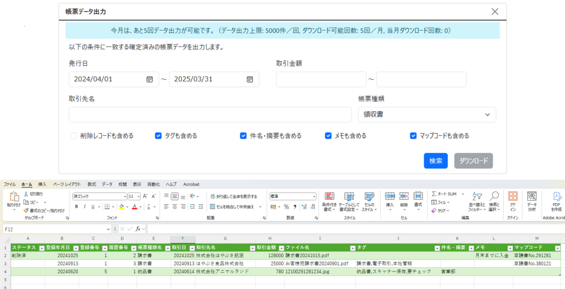565x289 pixels.
Task: Click the gray ダウンロード button
Action: tap(473, 161)
